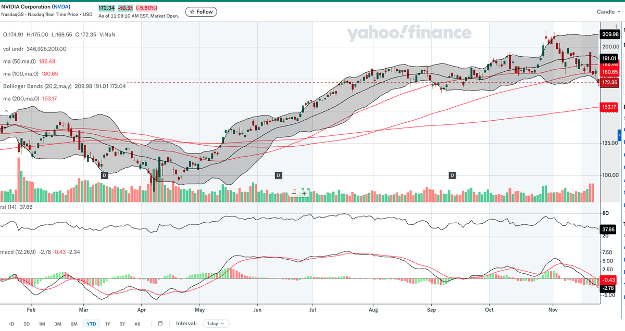
Task: Click the 209.98 upper band price tag
Action: 610,34
